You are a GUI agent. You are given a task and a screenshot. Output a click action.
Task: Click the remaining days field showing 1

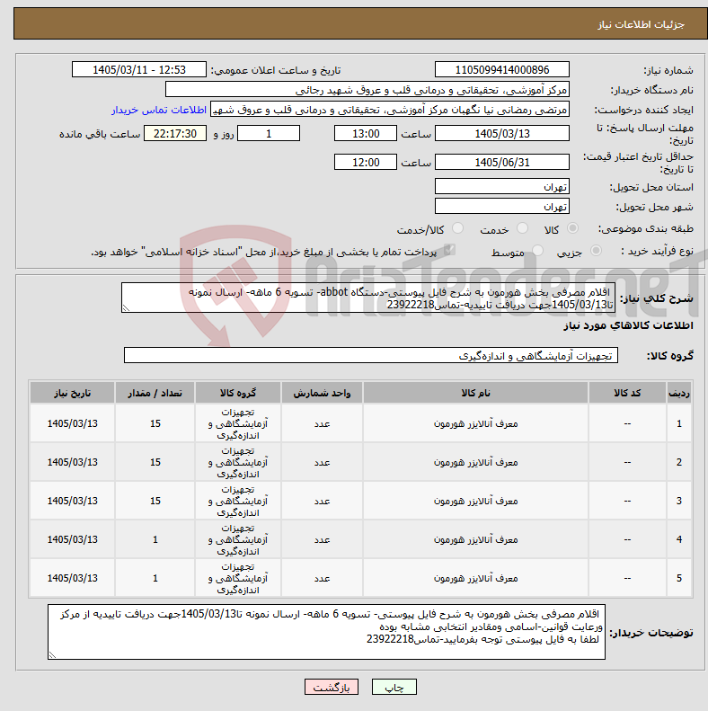coord(269,133)
